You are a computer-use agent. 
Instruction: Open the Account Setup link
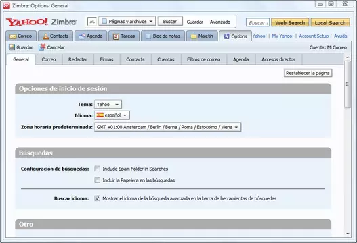point(314,36)
